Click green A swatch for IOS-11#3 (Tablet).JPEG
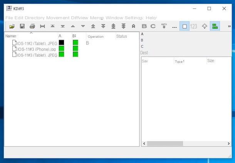 click(x=62, y=54)
